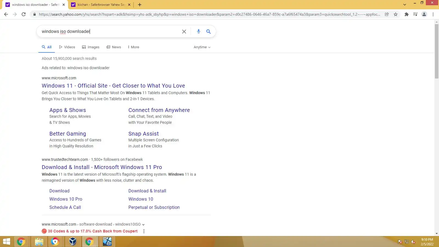The width and height of the screenshot is (439, 247).
Task: Open the Windows Start button
Action: pyautogui.click(x=6, y=242)
